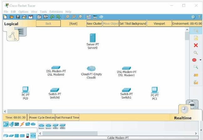This screenshot has height=140, width=203.
Task: Open the Environment time button
Action: click(187, 24)
